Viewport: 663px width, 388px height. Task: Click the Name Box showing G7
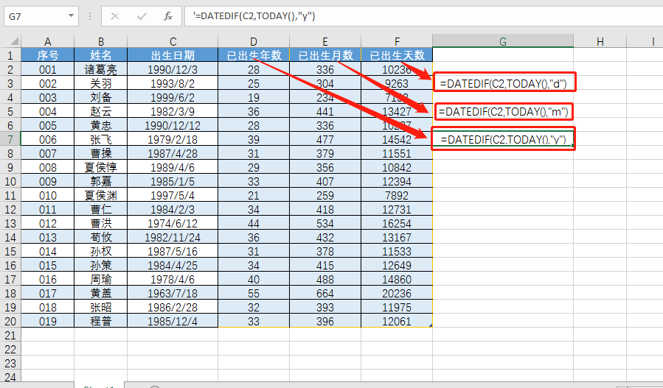pyautogui.click(x=33, y=15)
